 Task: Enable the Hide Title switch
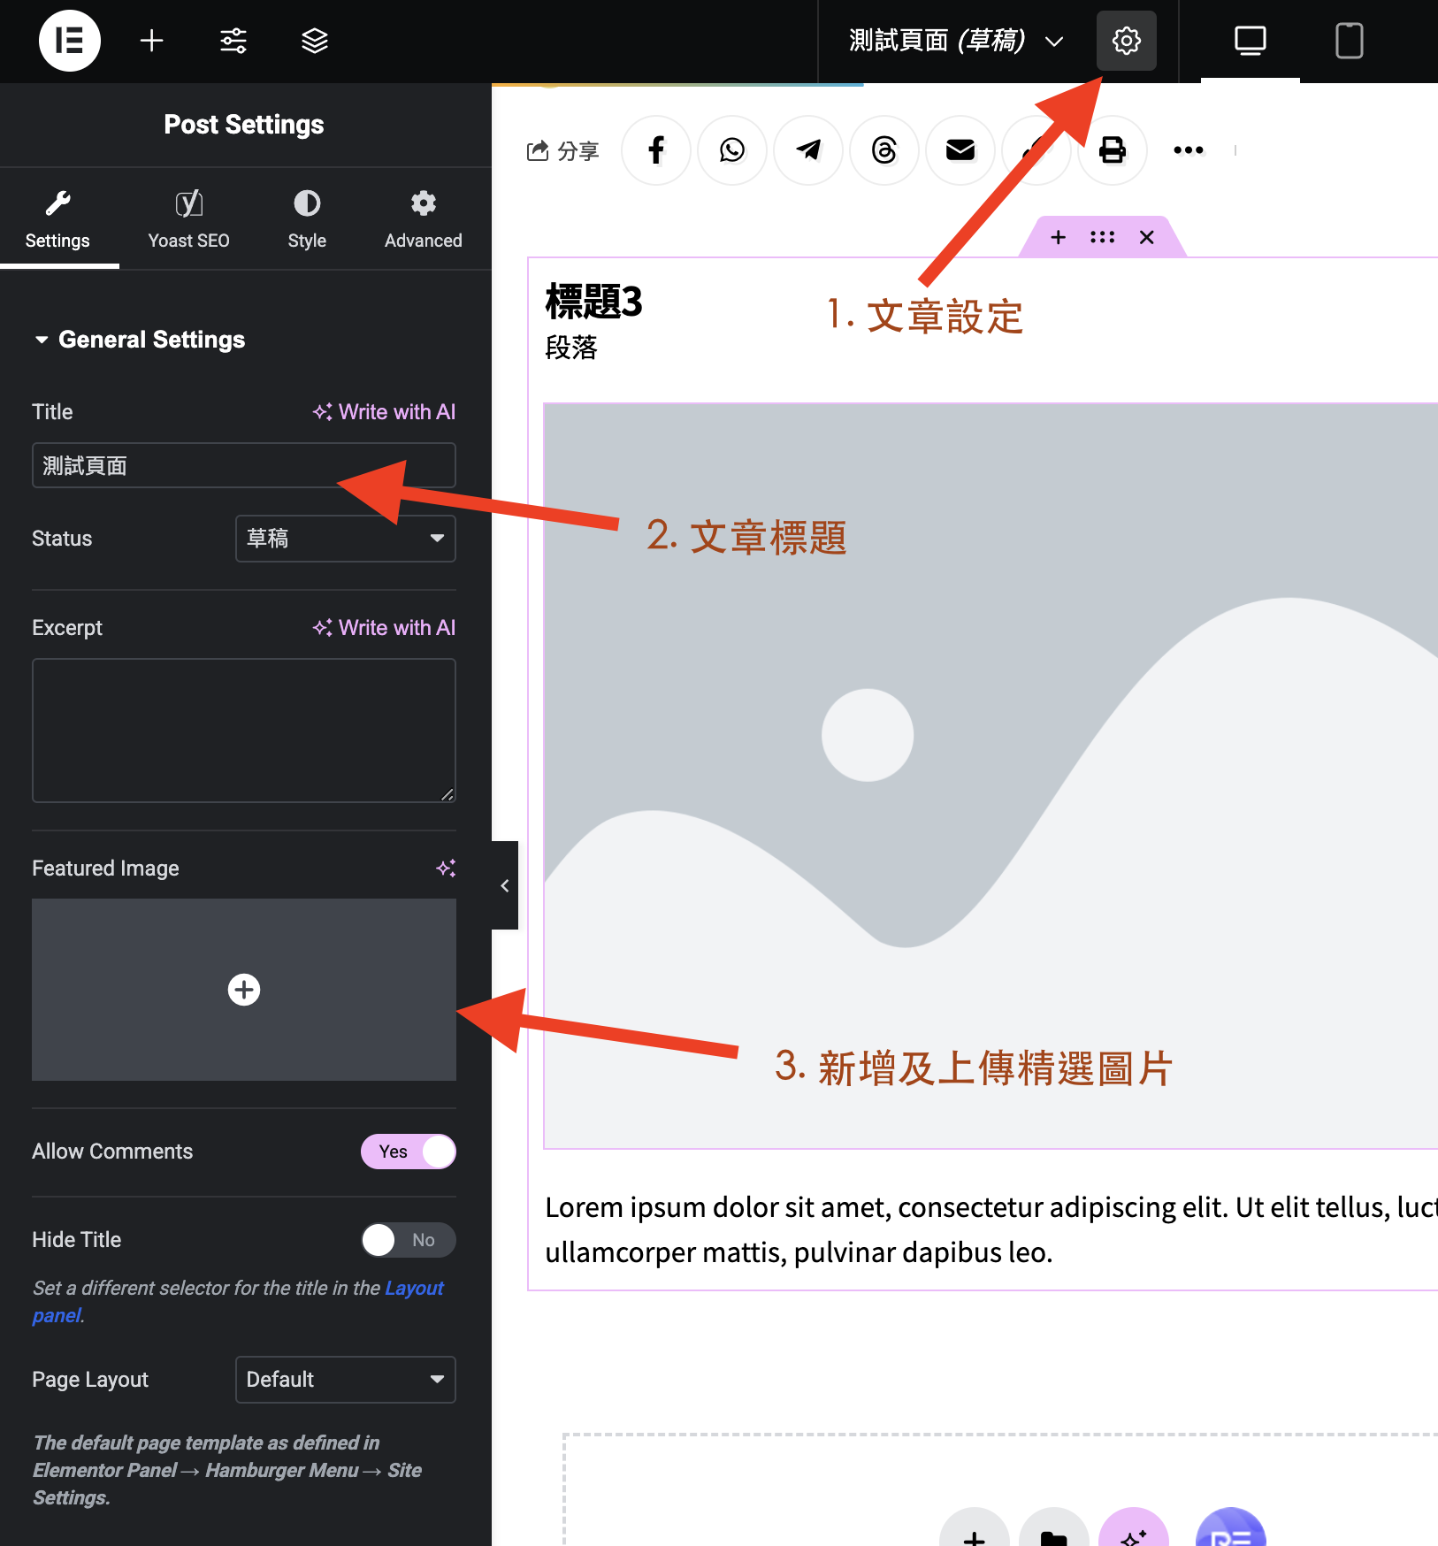(x=408, y=1240)
